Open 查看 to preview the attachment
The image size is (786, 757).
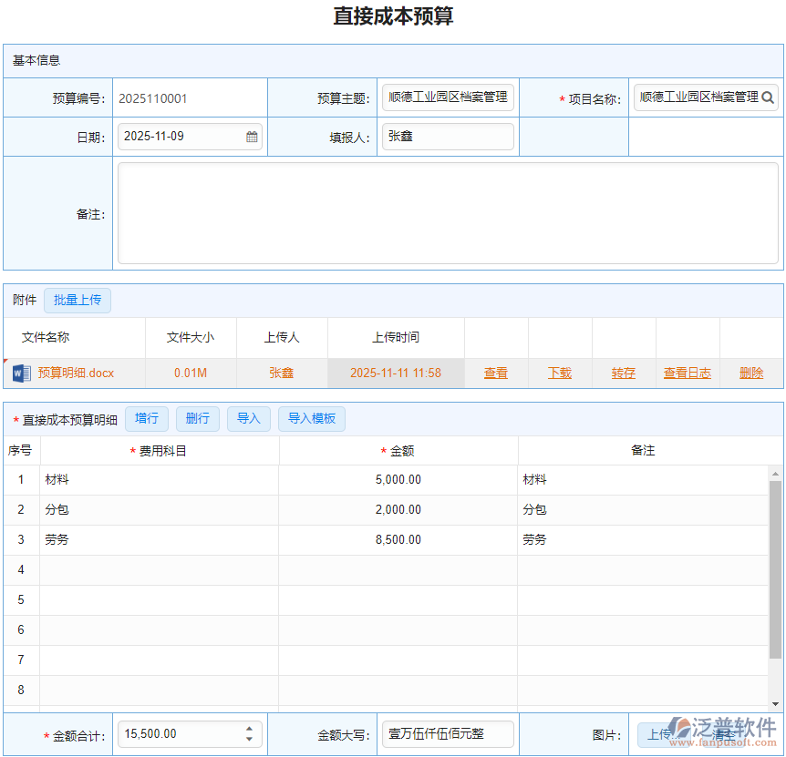pos(496,373)
